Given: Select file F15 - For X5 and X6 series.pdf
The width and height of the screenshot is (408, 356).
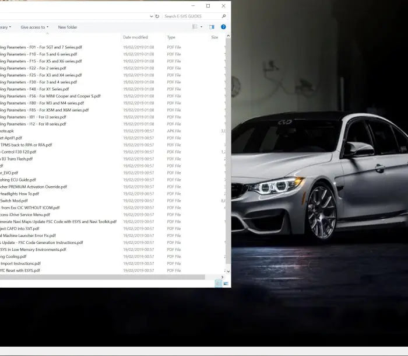Looking at the screenshot, I should pos(41,61).
